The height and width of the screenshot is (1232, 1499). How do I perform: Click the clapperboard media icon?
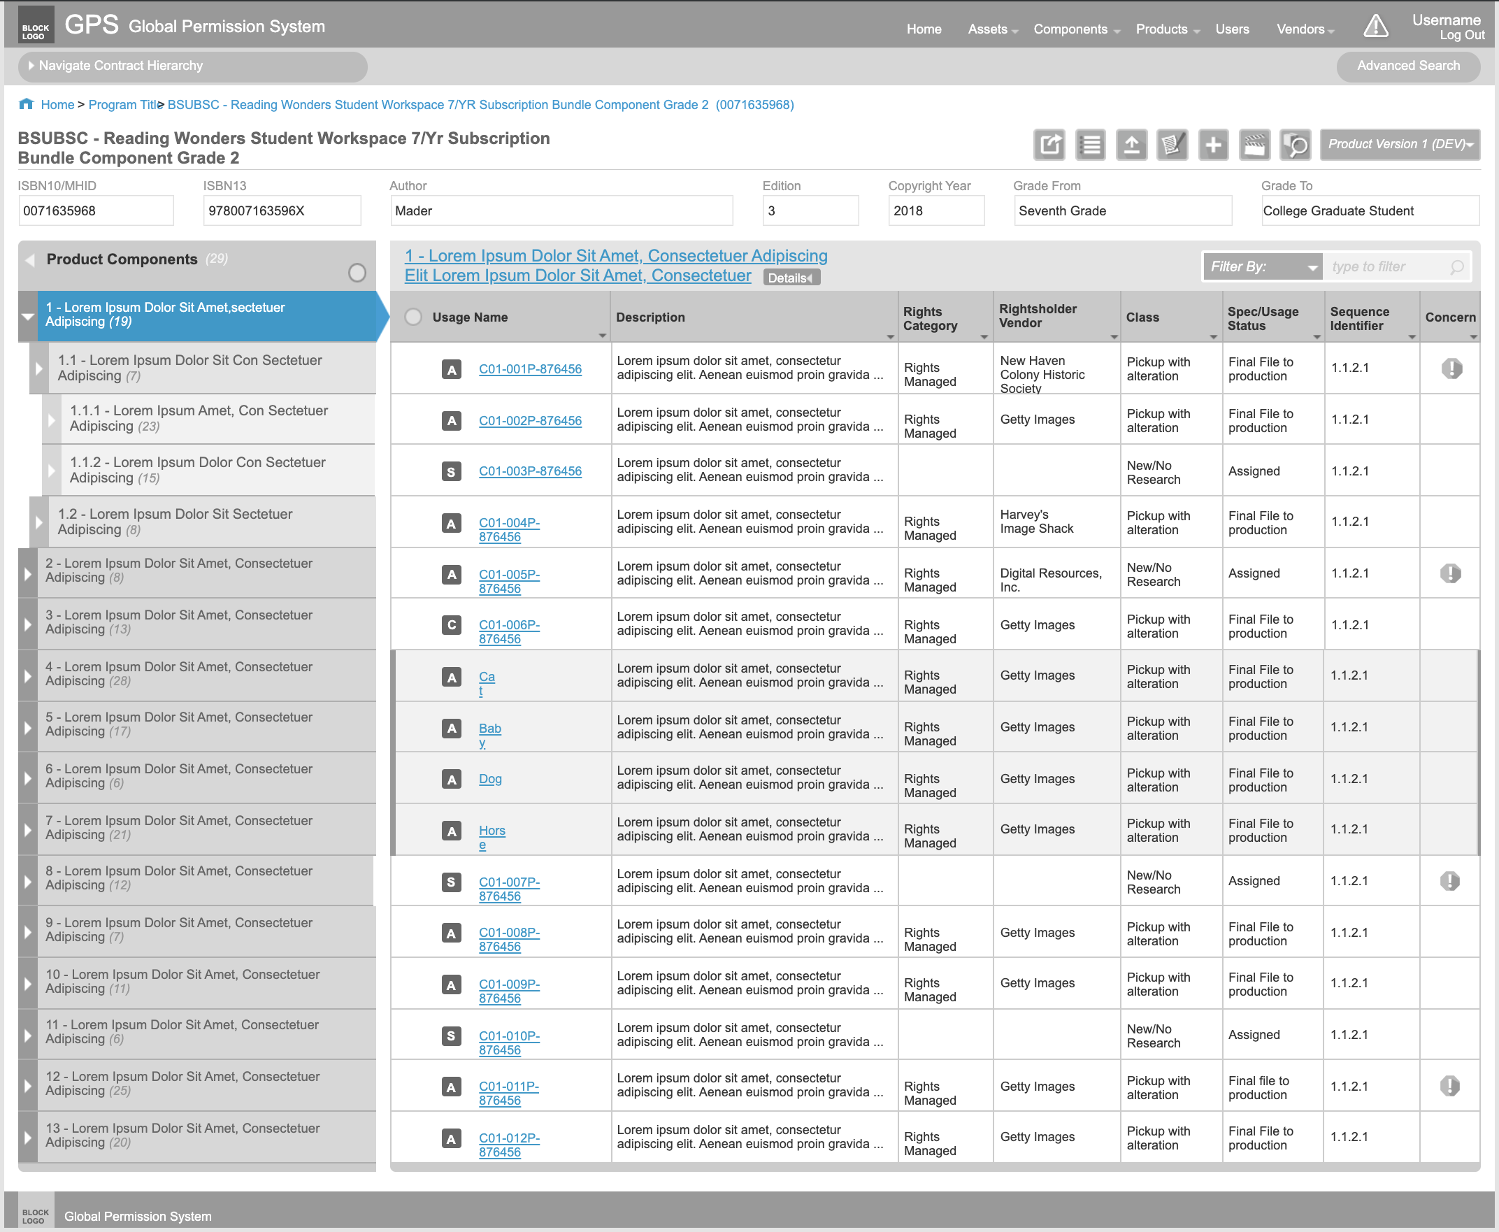(1254, 145)
